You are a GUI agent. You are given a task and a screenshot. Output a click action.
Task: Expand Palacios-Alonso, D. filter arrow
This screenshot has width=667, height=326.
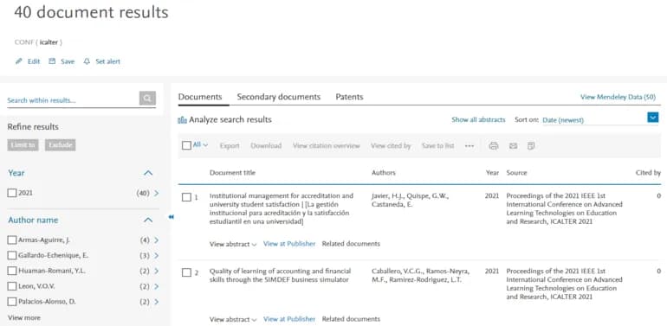(x=156, y=302)
